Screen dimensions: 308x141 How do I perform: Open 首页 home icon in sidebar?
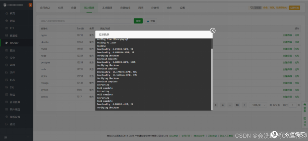click(x=7, y=13)
